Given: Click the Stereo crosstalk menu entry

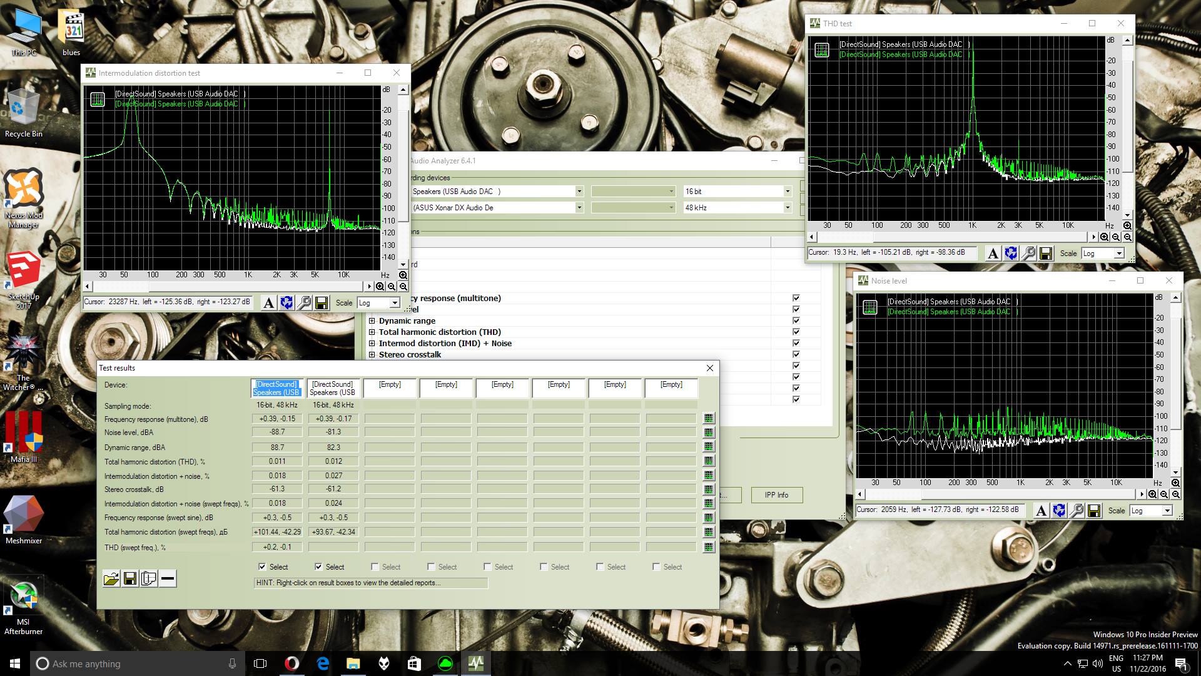Looking at the screenshot, I should click(410, 354).
